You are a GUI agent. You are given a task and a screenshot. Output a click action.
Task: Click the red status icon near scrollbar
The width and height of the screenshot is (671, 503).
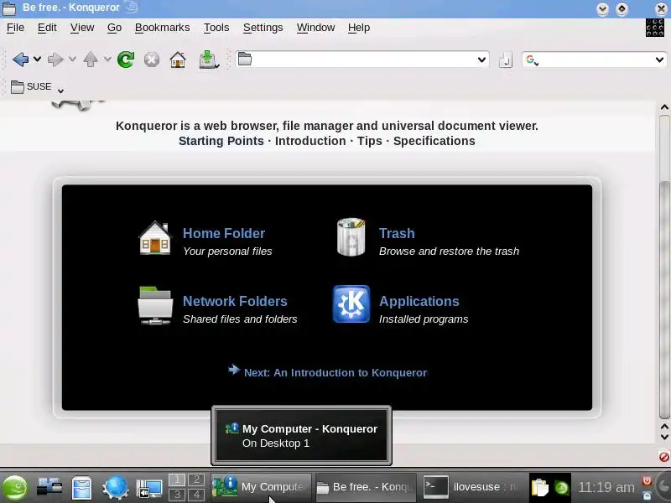(x=664, y=457)
